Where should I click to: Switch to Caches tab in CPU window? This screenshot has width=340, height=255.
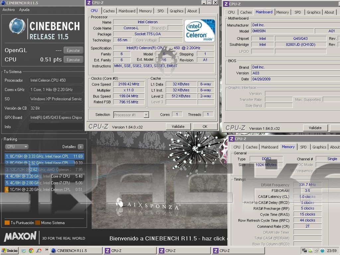(109, 11)
